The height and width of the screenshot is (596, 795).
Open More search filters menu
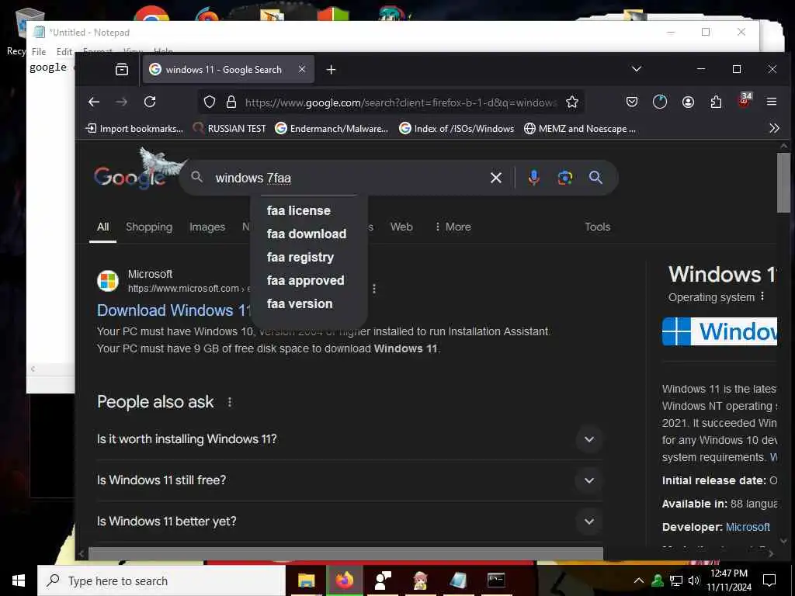[x=453, y=227]
